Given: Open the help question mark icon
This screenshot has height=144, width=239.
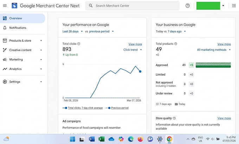Looking at the screenshot, I should [x=187, y=6].
